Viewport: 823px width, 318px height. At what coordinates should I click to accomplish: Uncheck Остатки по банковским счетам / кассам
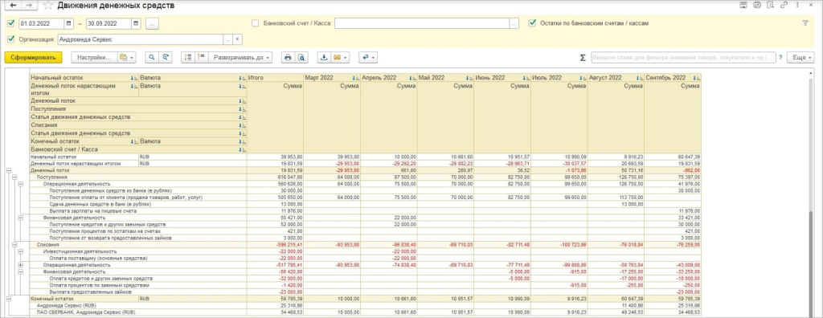(x=532, y=23)
